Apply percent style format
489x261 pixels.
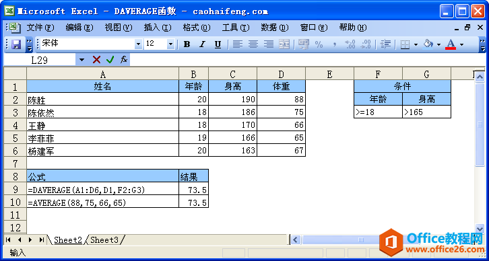click(319, 44)
